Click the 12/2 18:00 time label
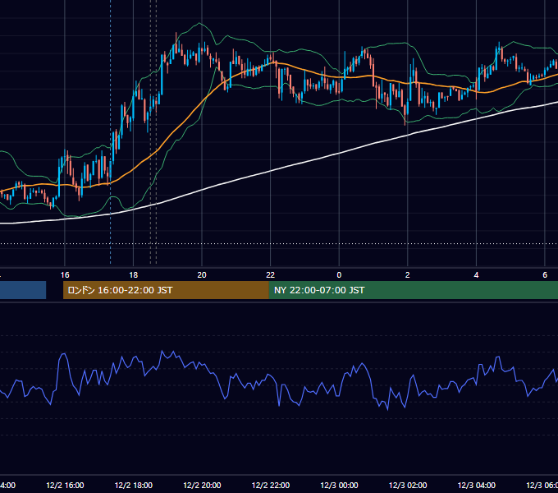Image resolution: width=558 pixels, height=493 pixels. 134,485
